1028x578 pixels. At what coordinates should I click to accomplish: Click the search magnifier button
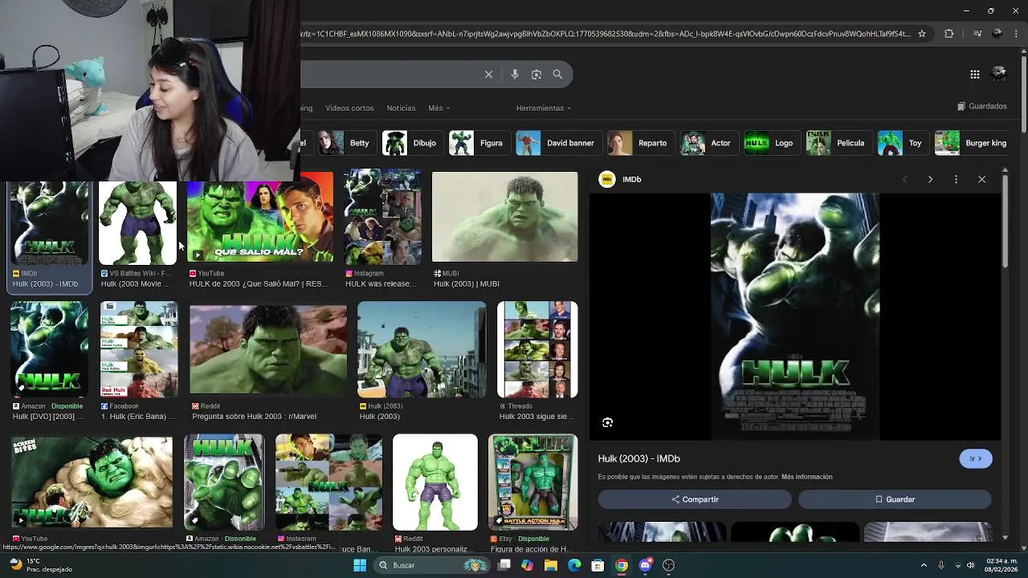(x=557, y=75)
